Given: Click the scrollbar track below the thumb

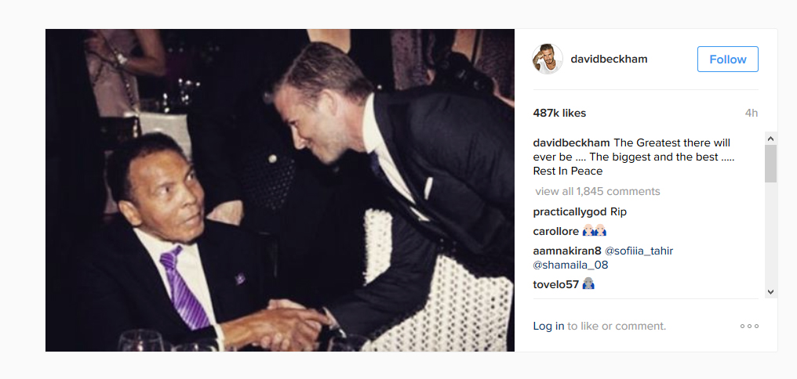Looking at the screenshot, I should pyautogui.click(x=770, y=235).
